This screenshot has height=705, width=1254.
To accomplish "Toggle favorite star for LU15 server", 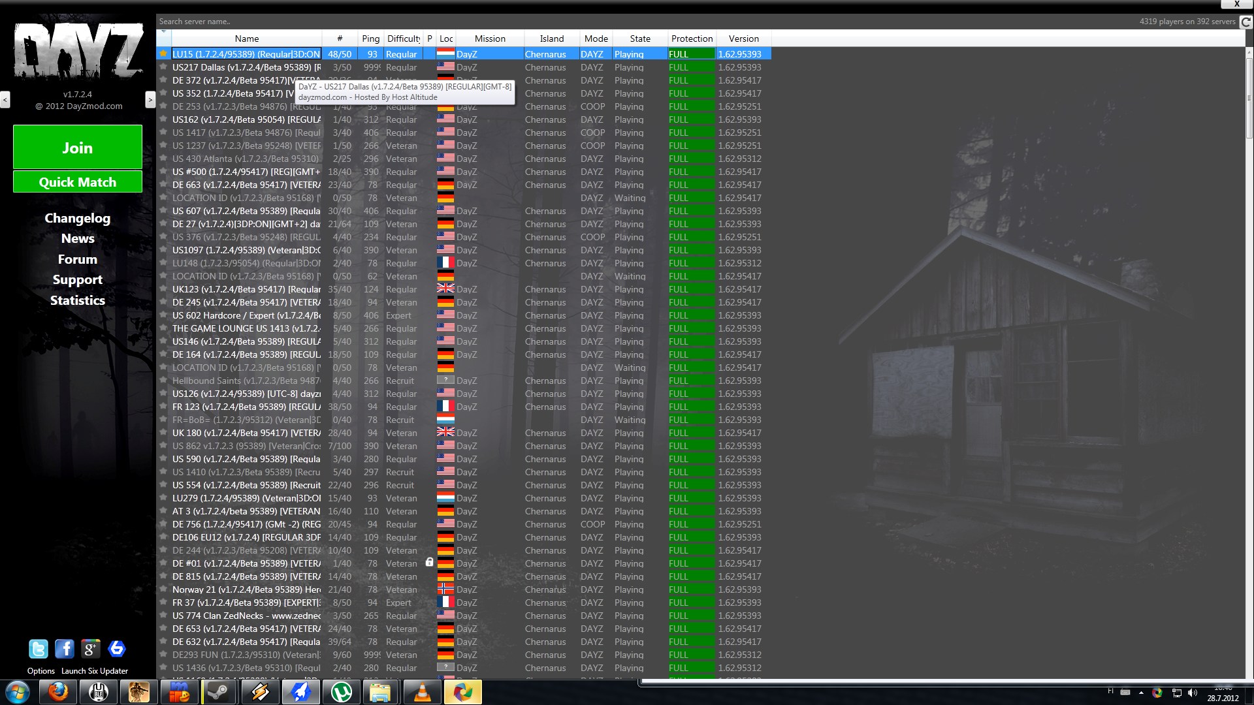I will point(163,54).
